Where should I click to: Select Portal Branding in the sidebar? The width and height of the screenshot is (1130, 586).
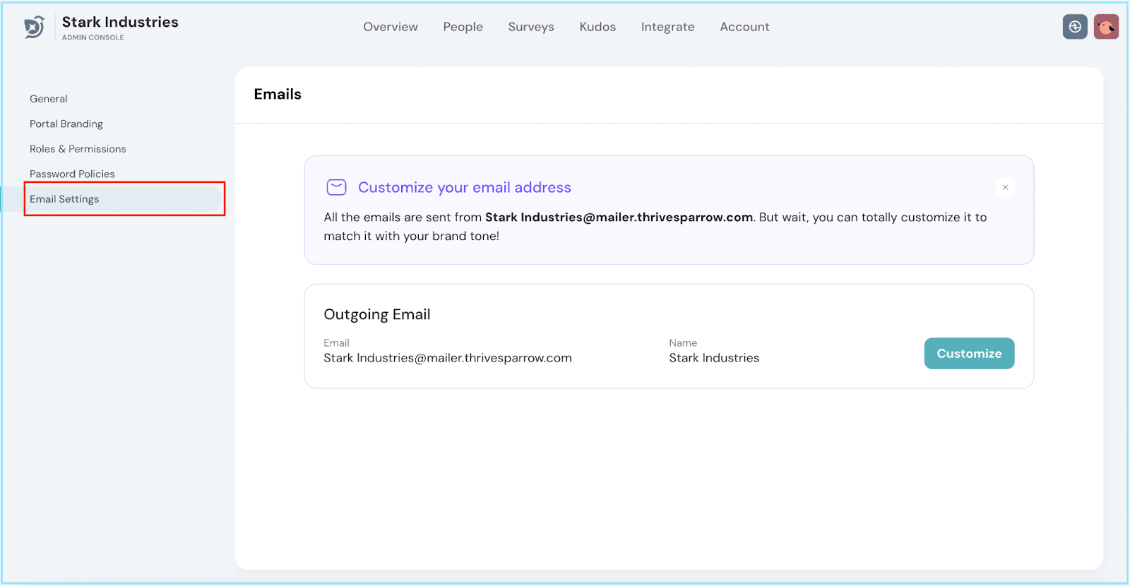click(x=66, y=124)
